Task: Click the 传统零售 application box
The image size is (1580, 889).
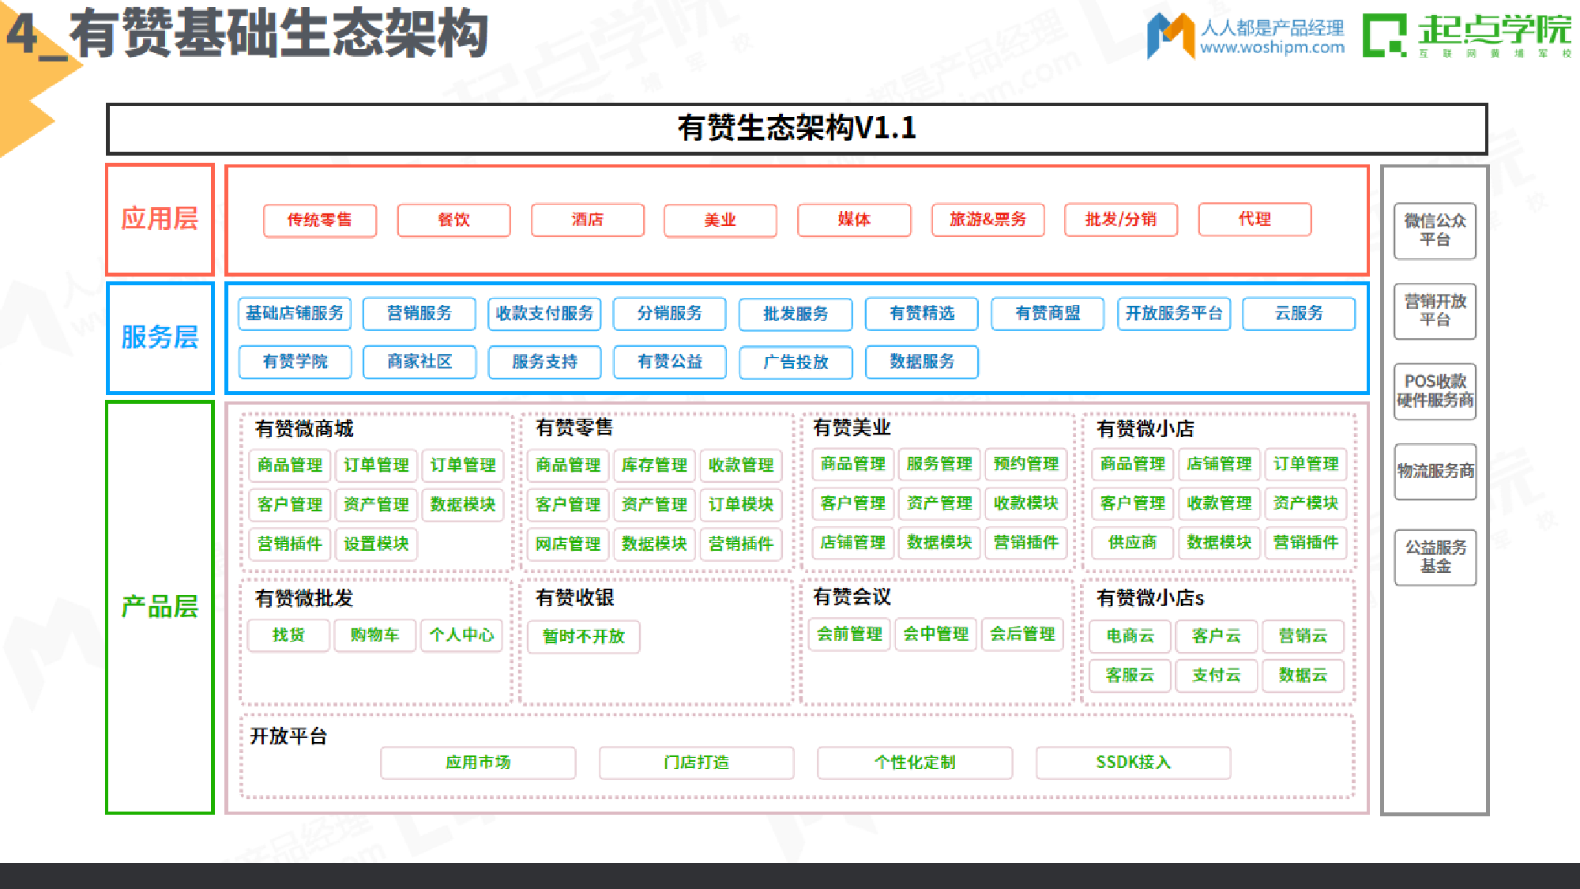Action: [319, 220]
